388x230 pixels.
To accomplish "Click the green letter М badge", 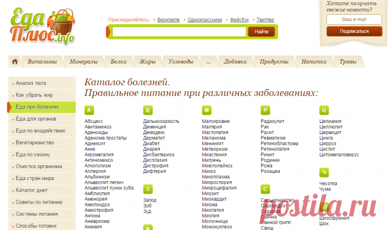I will (206, 110).
